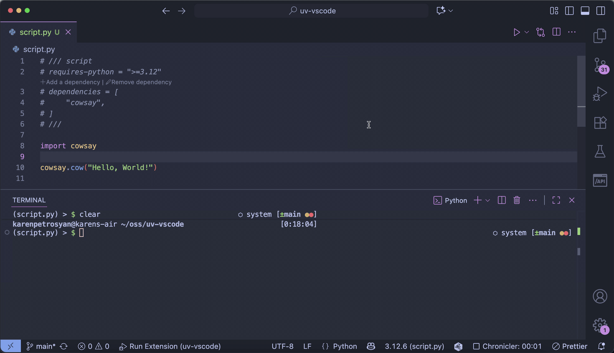Open the Accounts menu icon

pos(600,296)
